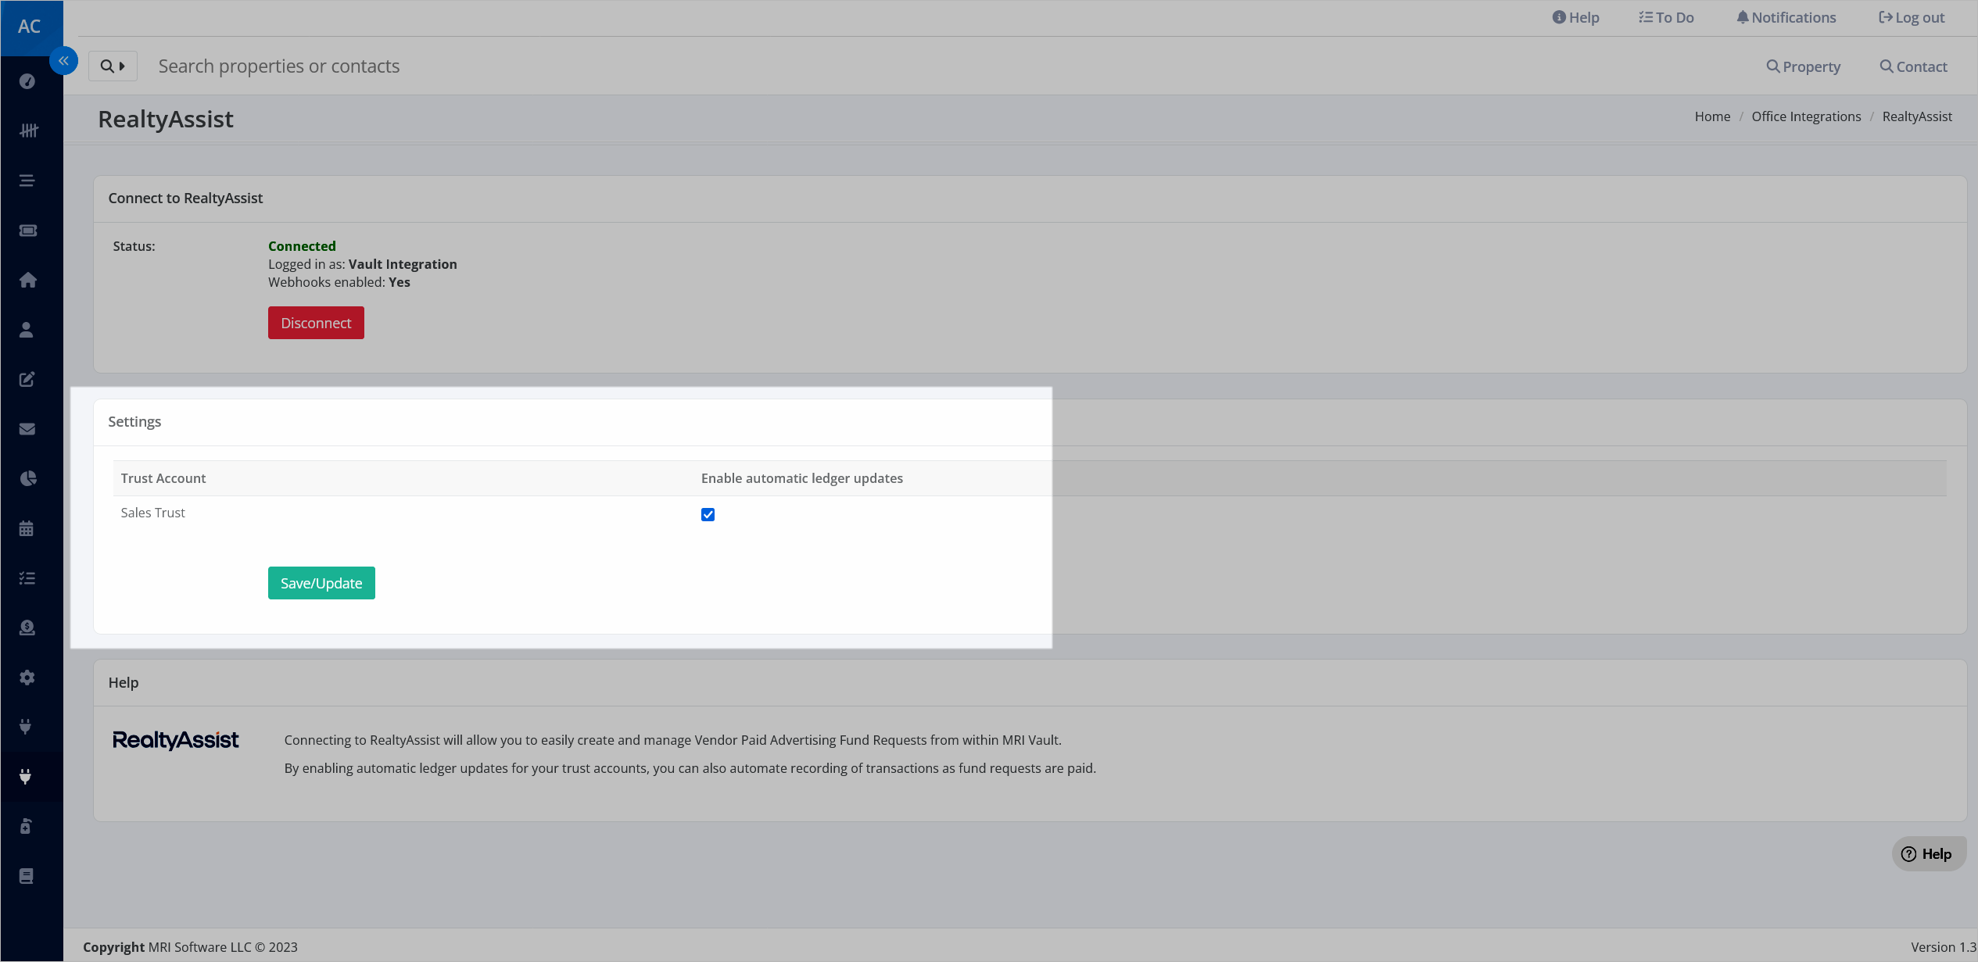The height and width of the screenshot is (962, 1978).
Task: Open the calendar icon in sidebar
Action: point(27,528)
